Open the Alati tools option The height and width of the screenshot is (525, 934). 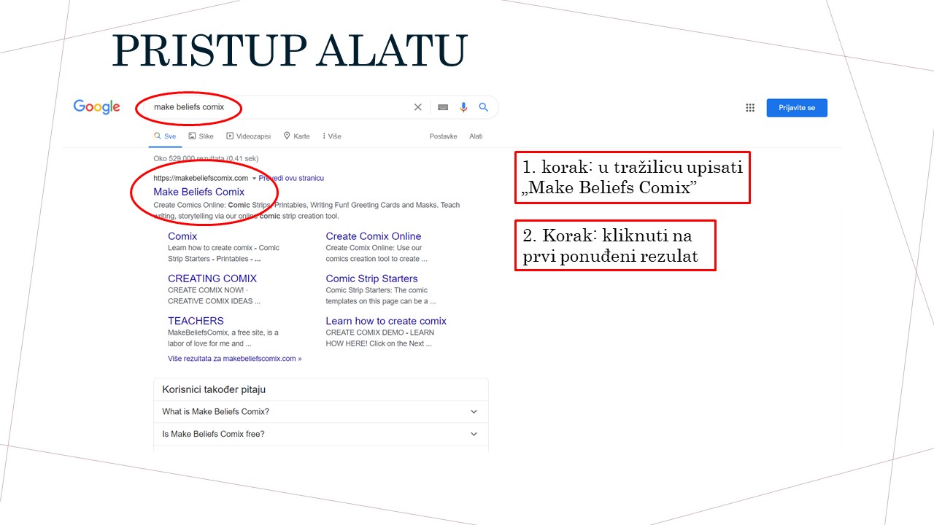coord(476,136)
